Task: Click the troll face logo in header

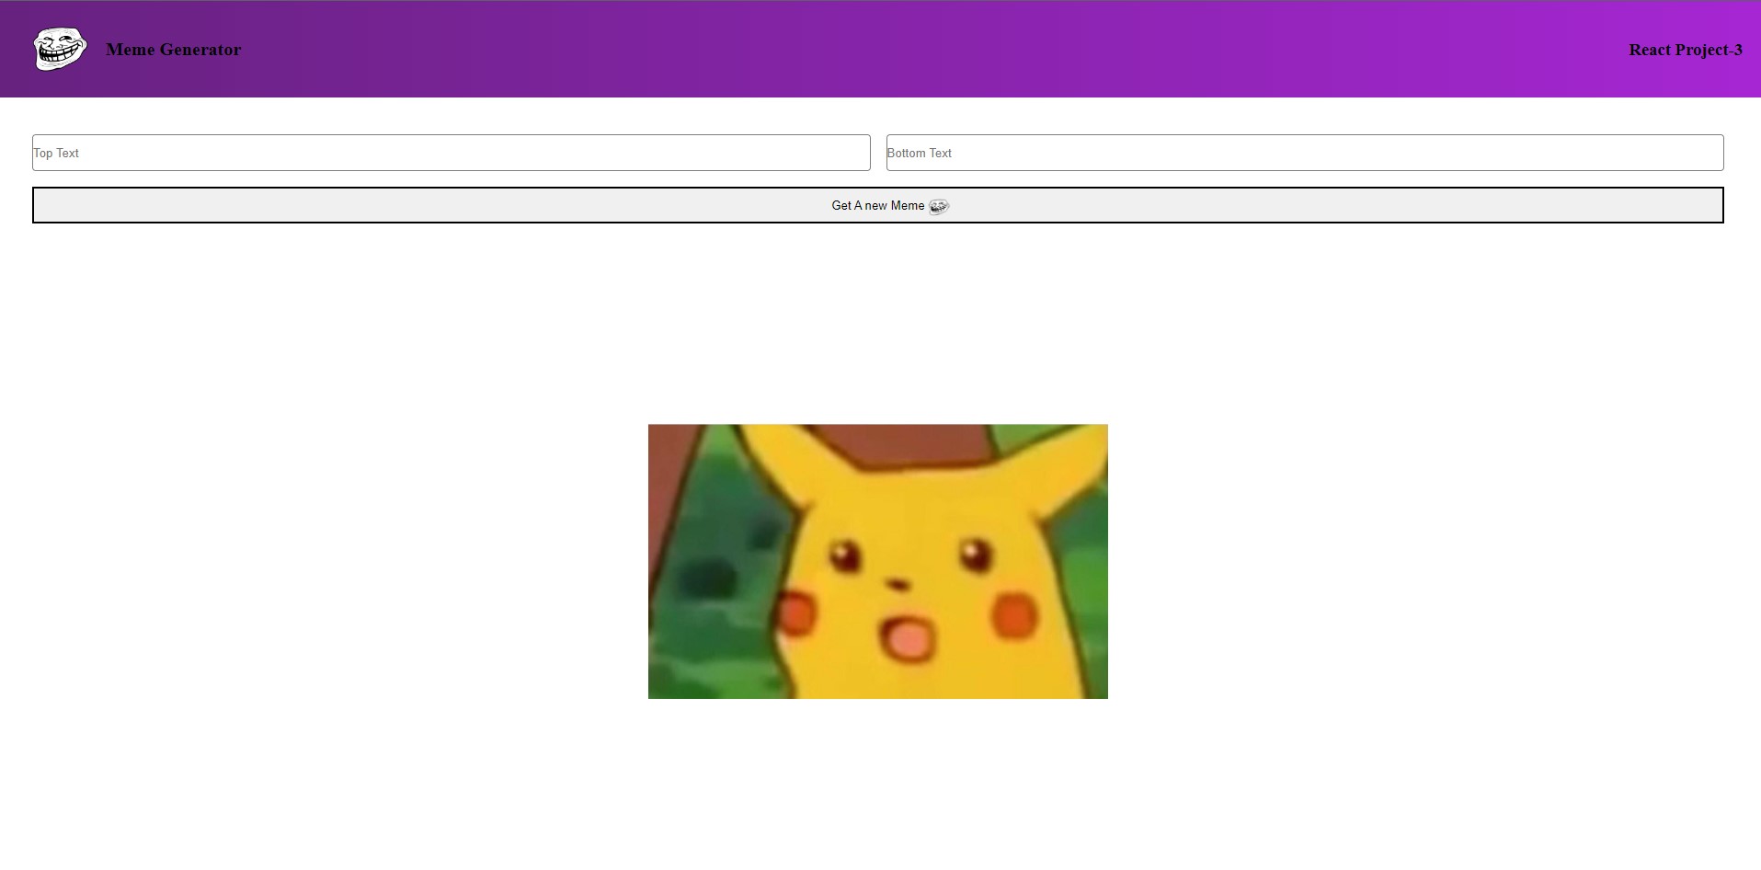Action: click(x=60, y=49)
